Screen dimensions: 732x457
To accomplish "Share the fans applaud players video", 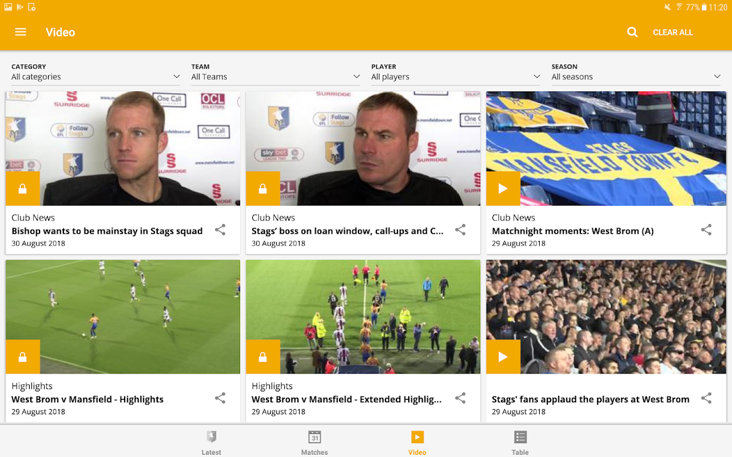I will click(x=706, y=399).
